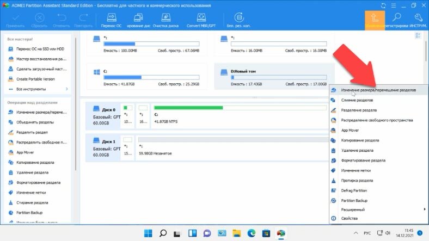
Task: Select the C: partition card
Action: click(x=147, y=77)
